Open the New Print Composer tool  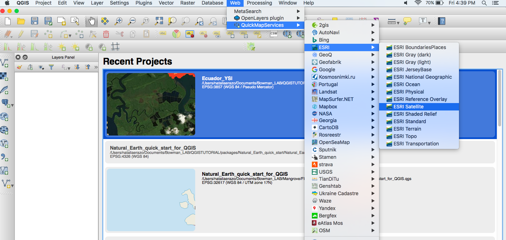click(62, 21)
